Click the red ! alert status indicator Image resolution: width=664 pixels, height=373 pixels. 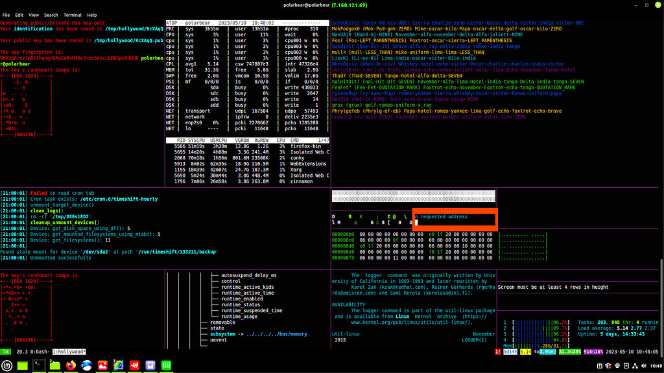click(x=497, y=352)
